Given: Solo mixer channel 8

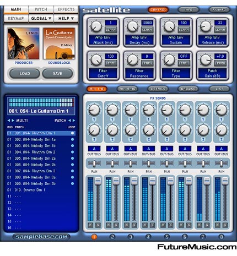Looking at the screenshot, I should point(225,225).
